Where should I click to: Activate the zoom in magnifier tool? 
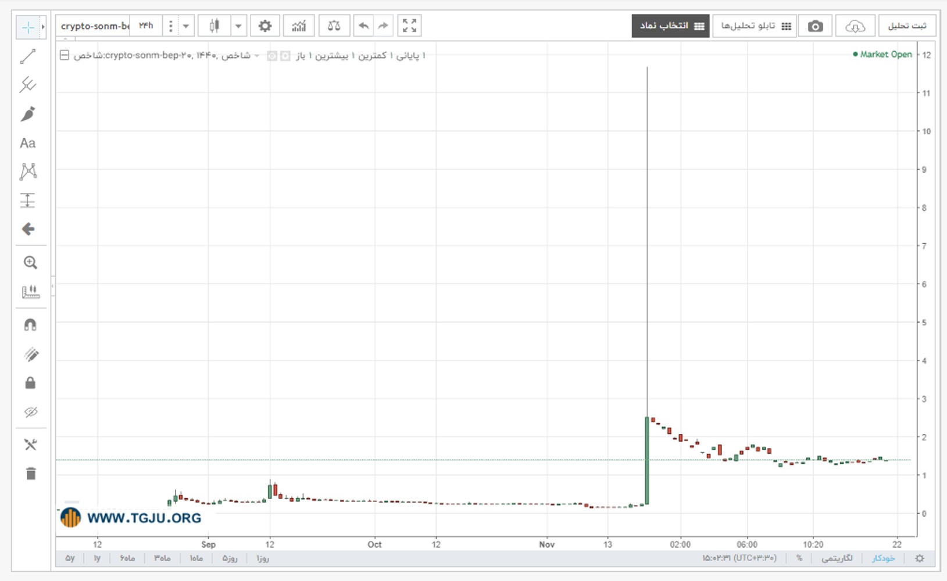click(30, 263)
